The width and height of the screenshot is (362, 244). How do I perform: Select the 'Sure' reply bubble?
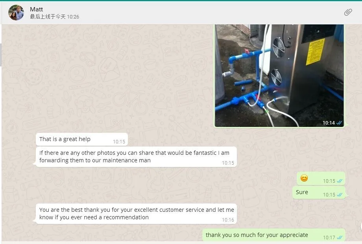tap(319, 193)
